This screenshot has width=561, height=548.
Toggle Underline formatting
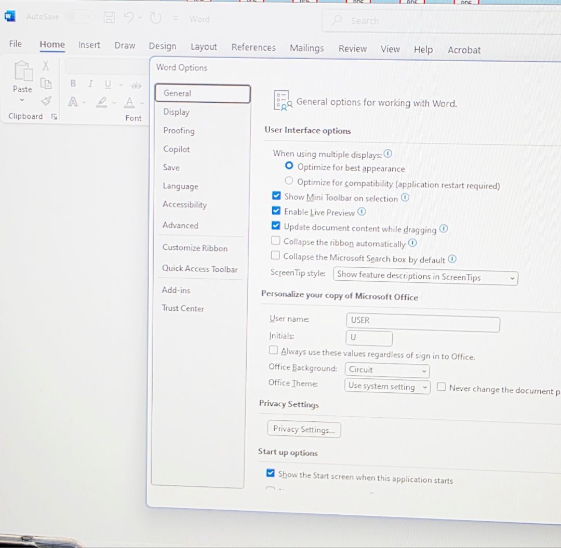click(x=108, y=85)
